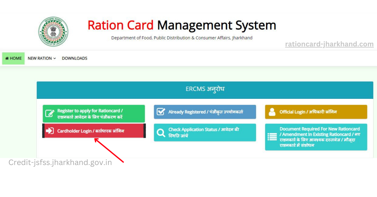Click the pencil icon on the Register button
Screen dimensions: 377x197
[50, 113]
